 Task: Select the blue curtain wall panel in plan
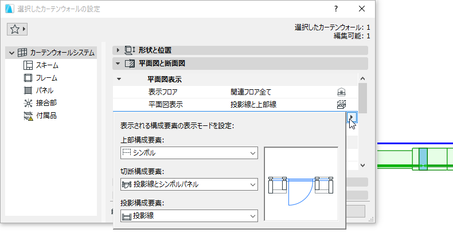point(423,158)
